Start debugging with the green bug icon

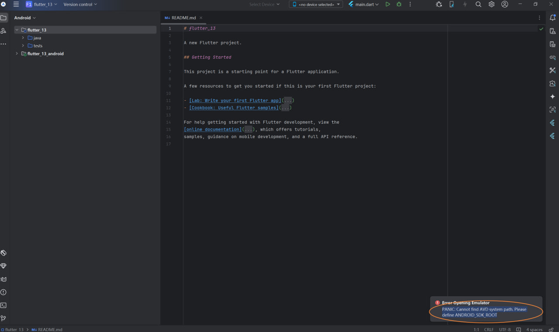(x=399, y=4)
